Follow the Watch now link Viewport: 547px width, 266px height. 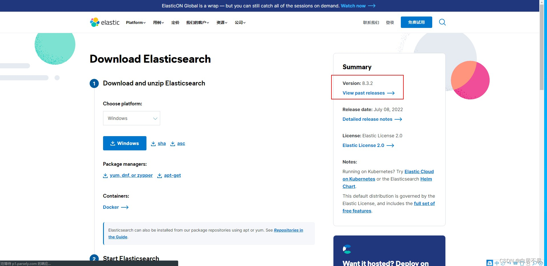click(353, 6)
